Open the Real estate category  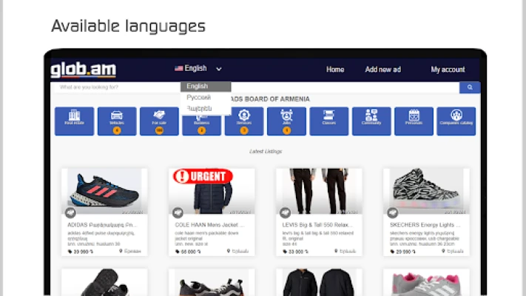click(74, 121)
